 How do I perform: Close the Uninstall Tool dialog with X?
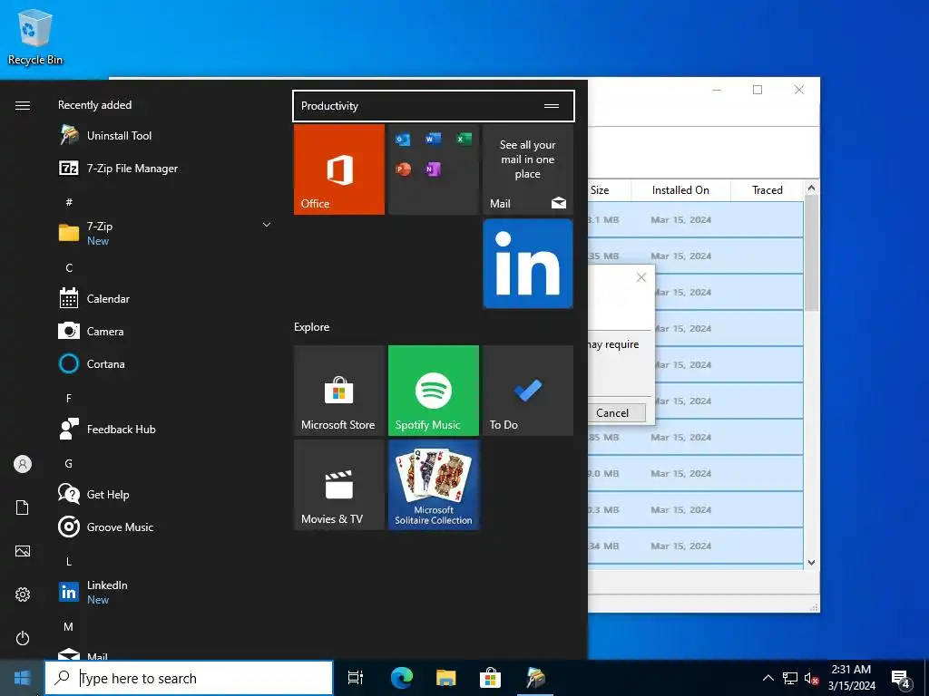coord(641,277)
